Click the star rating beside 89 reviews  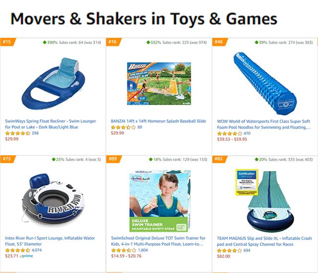tap(123, 127)
